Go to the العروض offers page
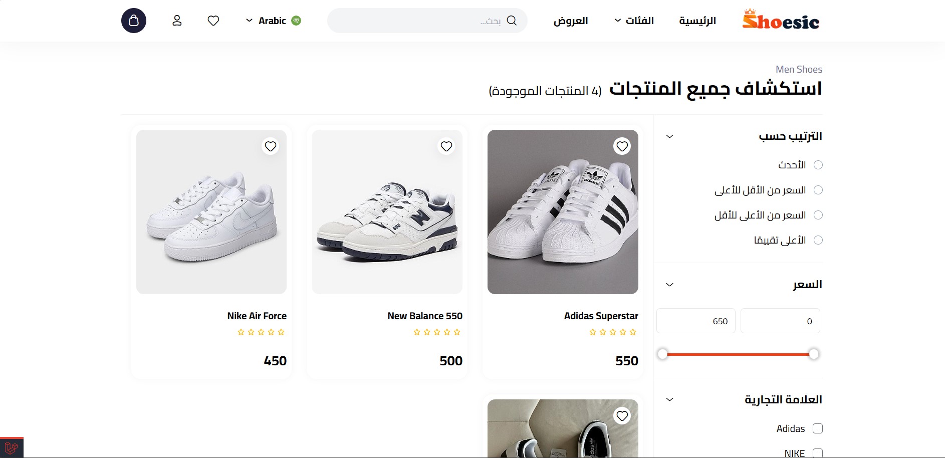Image resolution: width=945 pixels, height=458 pixels. 571,21
